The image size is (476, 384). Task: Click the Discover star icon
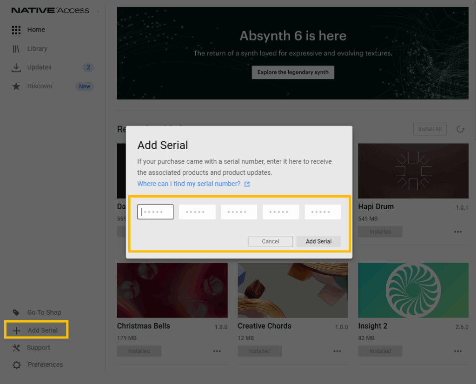[16, 86]
